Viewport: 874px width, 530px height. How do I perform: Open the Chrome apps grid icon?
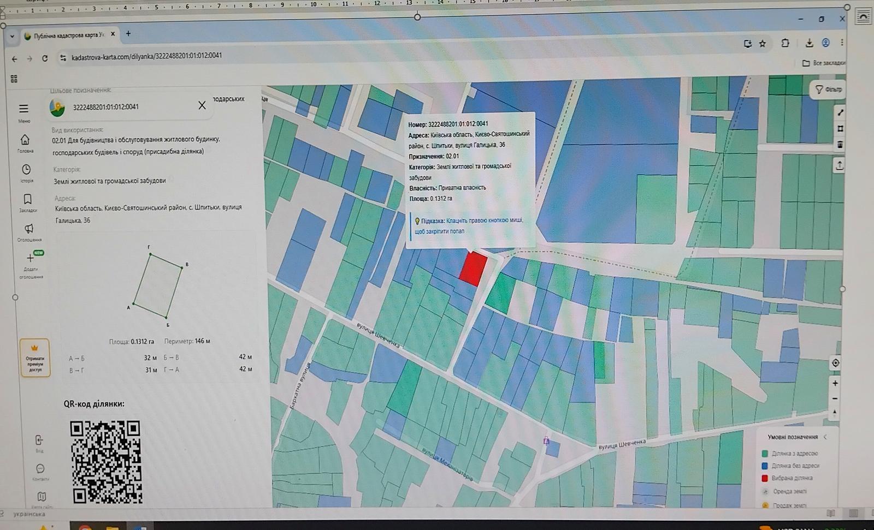click(x=14, y=79)
